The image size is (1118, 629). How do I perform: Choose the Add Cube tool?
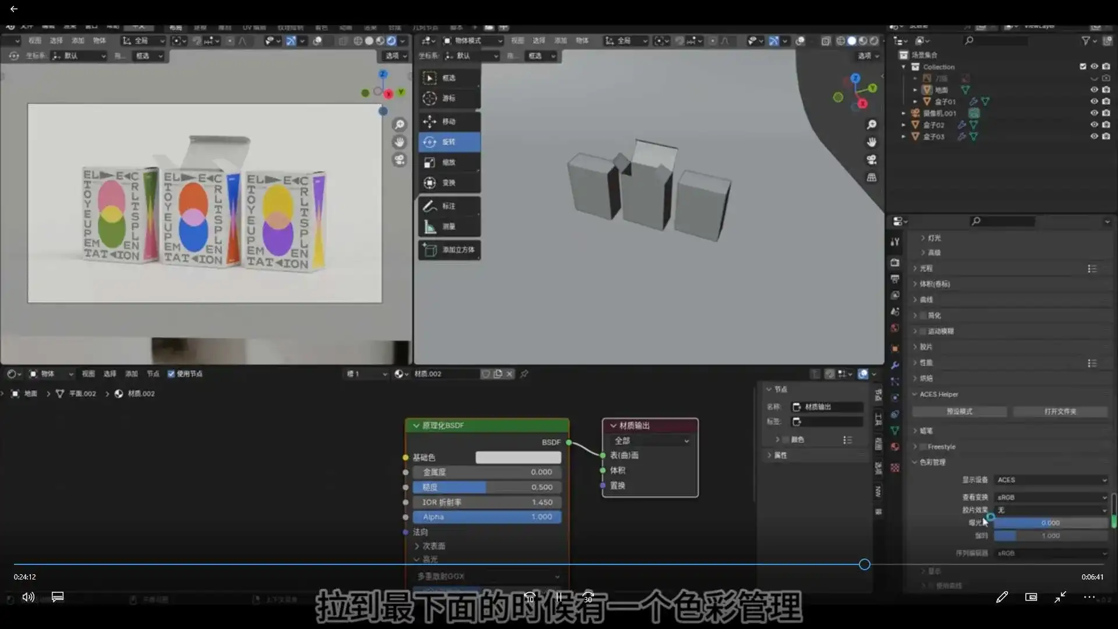(449, 250)
